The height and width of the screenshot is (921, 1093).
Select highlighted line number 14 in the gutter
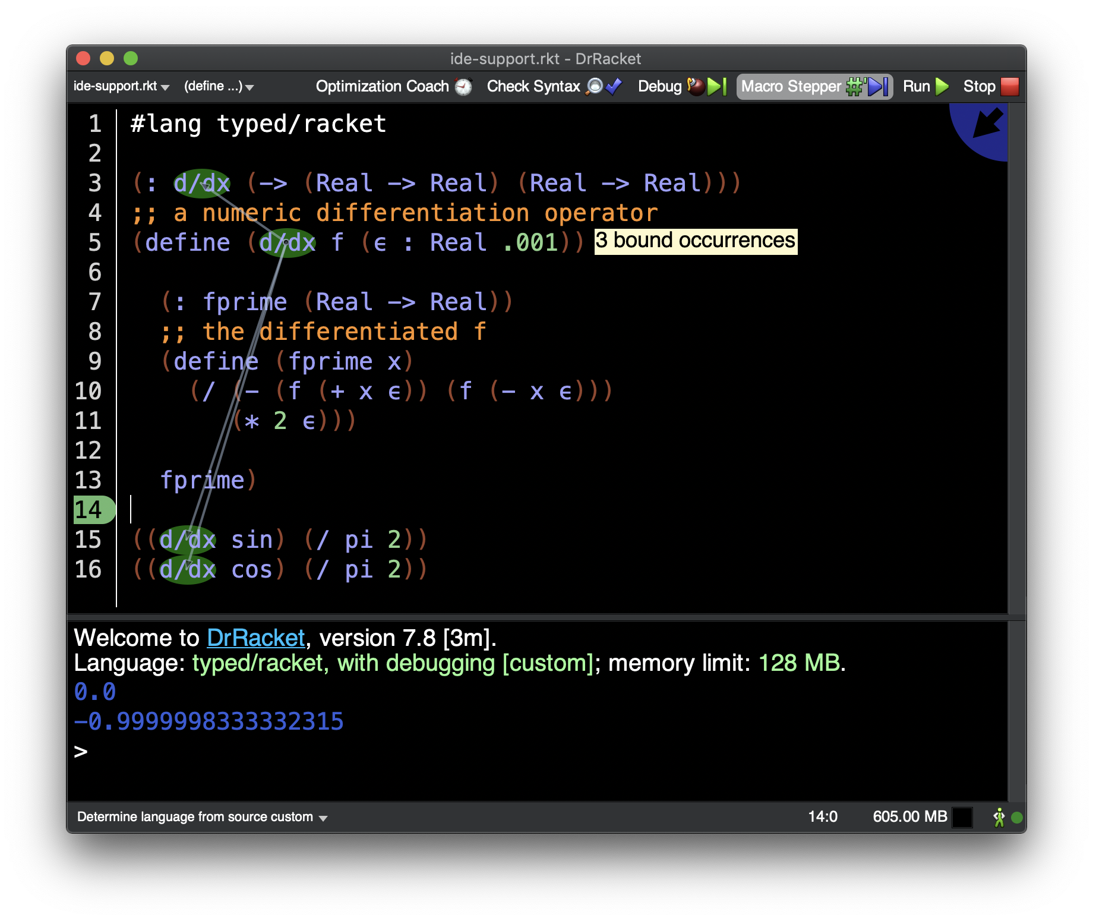pyautogui.click(x=89, y=510)
